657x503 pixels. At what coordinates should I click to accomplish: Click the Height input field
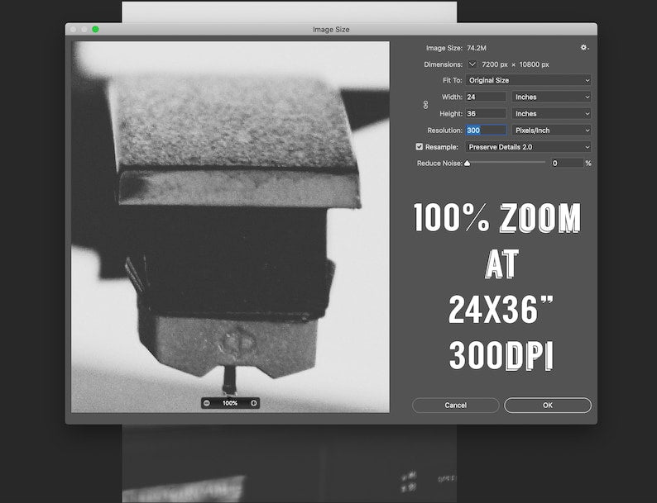pos(485,113)
